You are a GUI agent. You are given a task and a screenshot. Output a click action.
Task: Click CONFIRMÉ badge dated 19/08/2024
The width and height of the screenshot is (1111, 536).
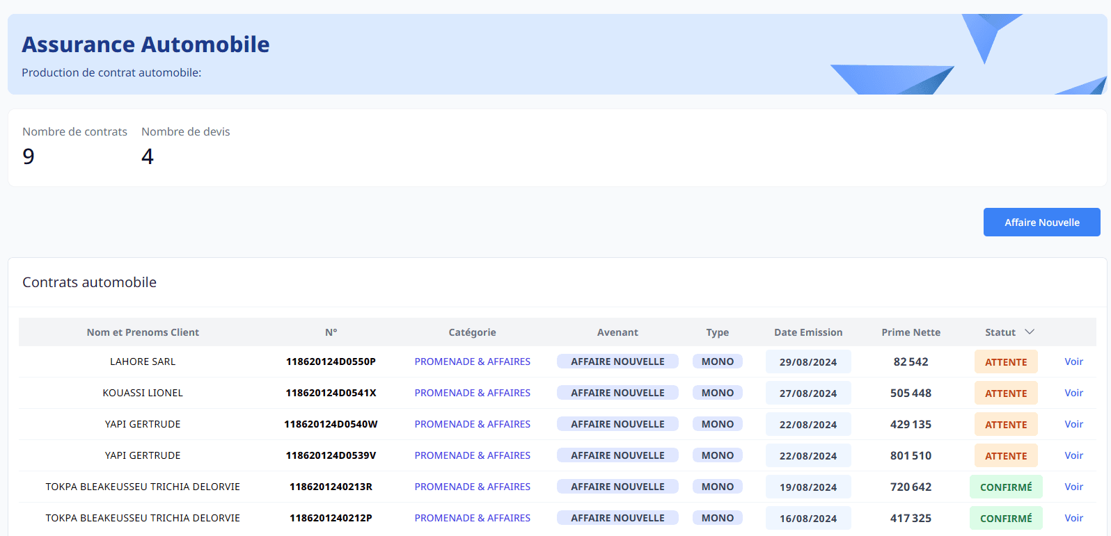pyautogui.click(x=1005, y=487)
